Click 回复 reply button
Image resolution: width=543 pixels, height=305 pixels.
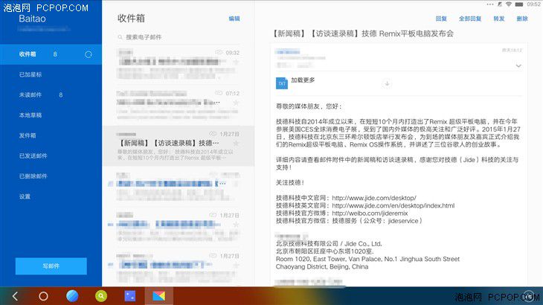click(x=441, y=19)
